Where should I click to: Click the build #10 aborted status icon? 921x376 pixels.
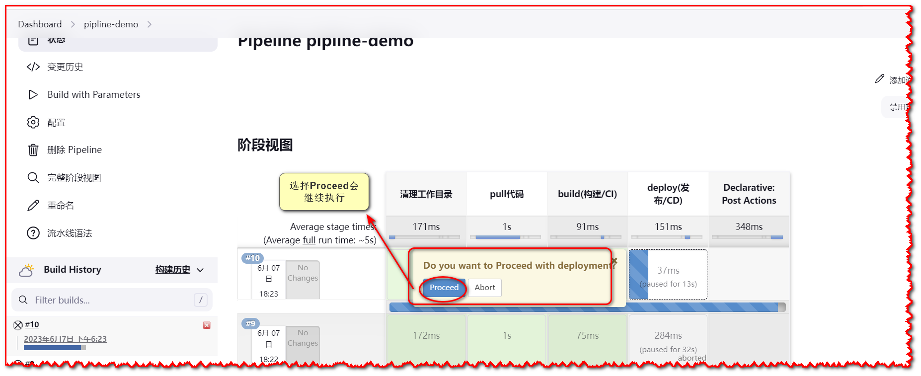point(18,325)
